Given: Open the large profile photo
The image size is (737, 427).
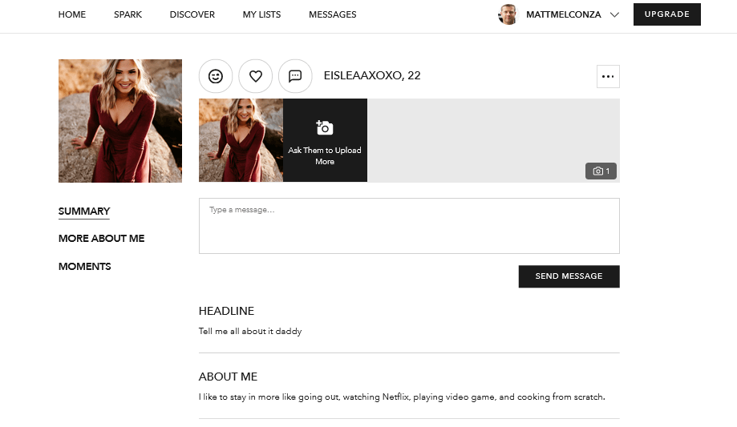Looking at the screenshot, I should 120,121.
